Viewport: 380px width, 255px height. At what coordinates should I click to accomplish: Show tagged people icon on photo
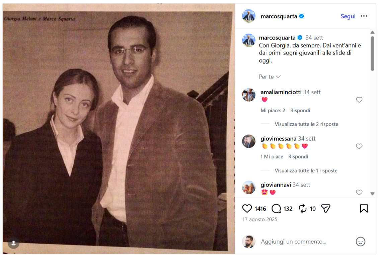(14, 243)
